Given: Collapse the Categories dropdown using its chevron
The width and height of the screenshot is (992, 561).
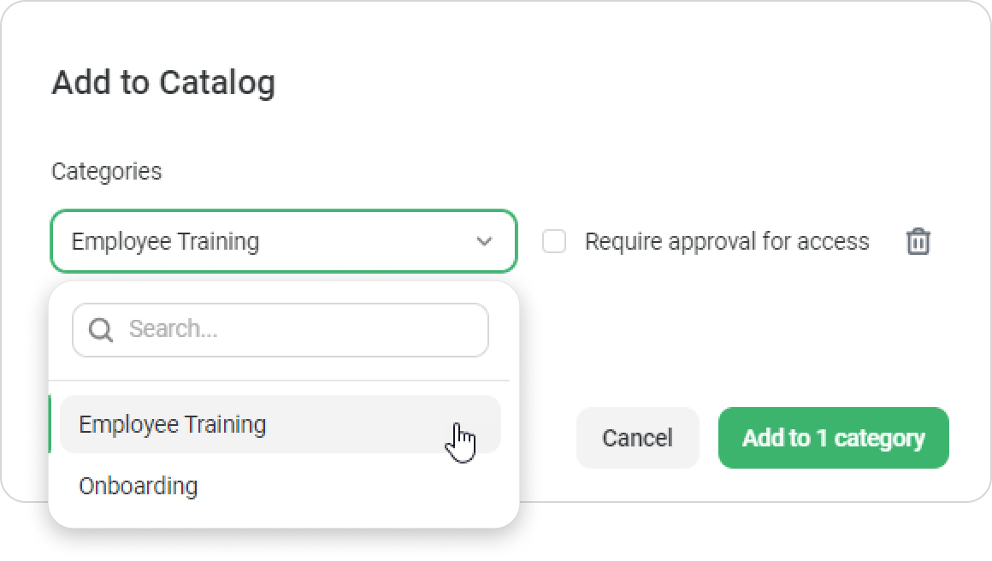Looking at the screenshot, I should click(x=484, y=242).
